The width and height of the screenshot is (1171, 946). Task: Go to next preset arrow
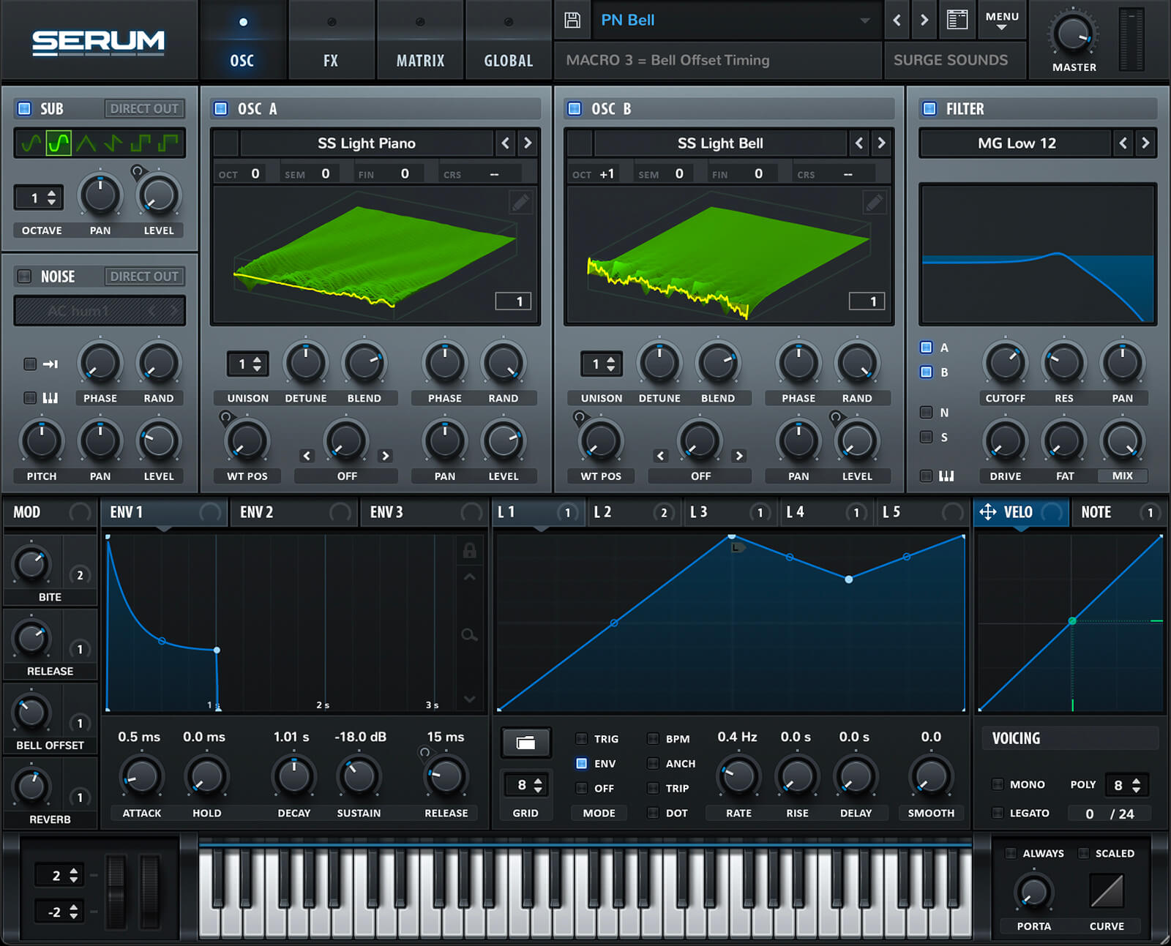coord(924,20)
